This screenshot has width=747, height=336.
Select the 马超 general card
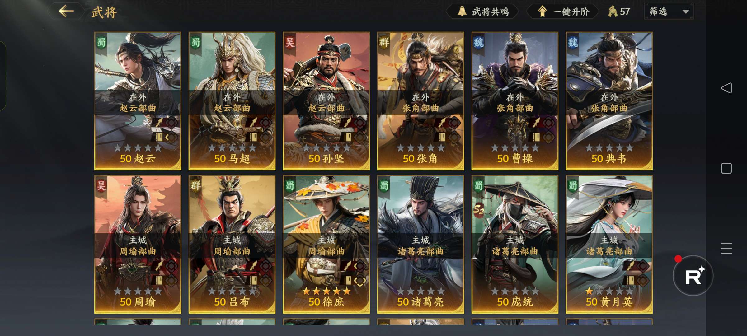tap(232, 101)
